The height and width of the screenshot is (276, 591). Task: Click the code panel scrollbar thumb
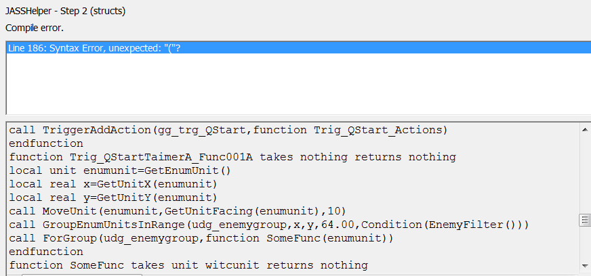(x=584, y=220)
